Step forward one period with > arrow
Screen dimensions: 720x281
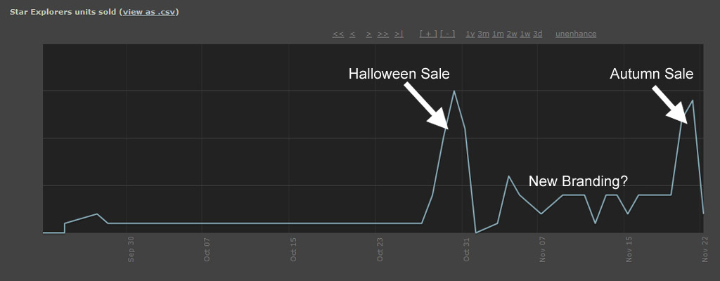(368, 34)
